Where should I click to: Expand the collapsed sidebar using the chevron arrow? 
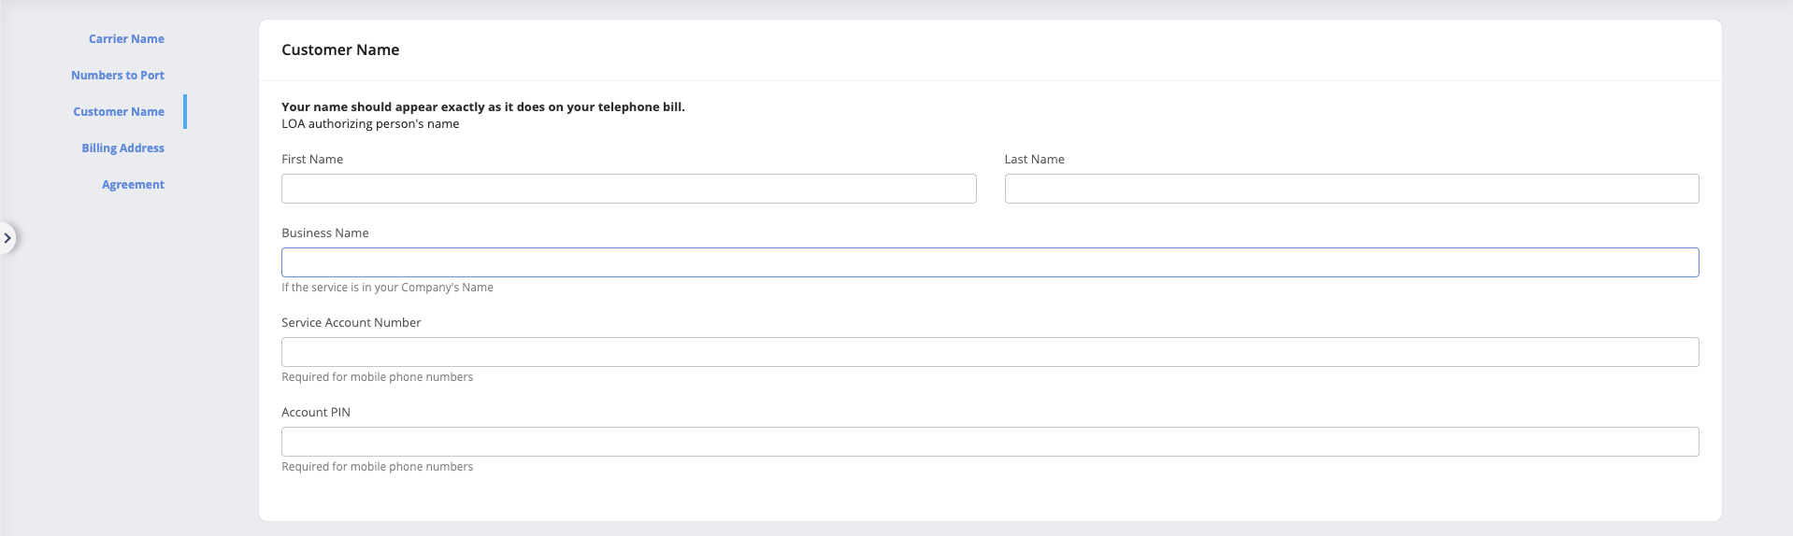7,238
